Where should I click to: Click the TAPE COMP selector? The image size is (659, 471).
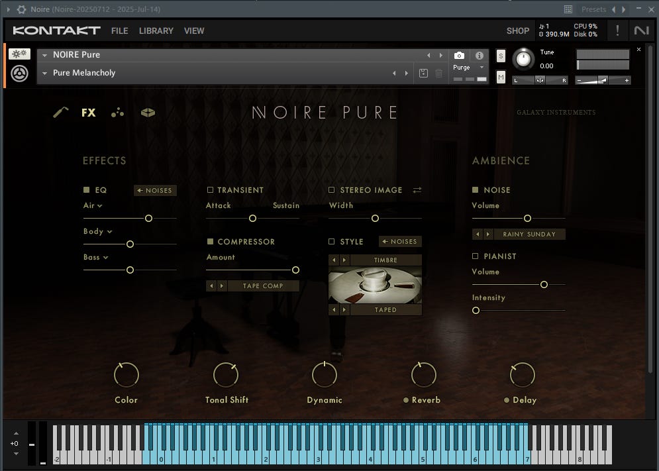(x=263, y=286)
